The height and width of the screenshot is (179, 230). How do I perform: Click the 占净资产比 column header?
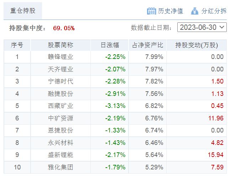147,45
